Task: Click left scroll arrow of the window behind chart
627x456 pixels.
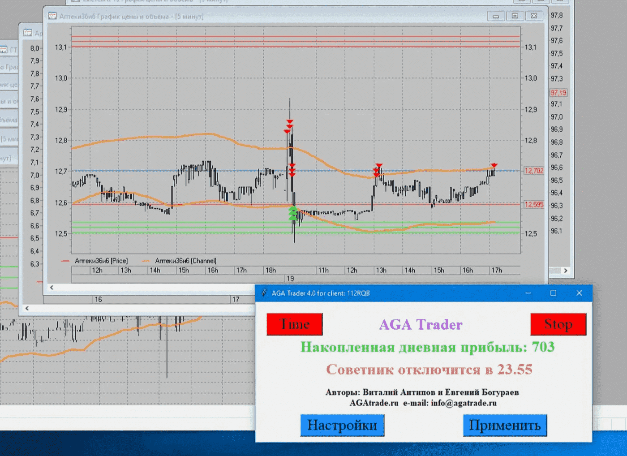Action: 27,308
